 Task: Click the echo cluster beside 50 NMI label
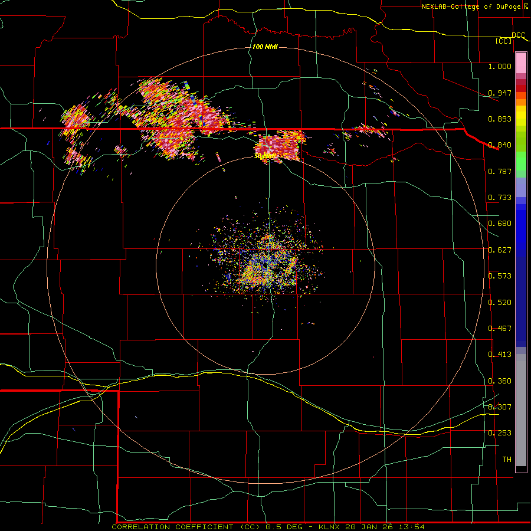coord(280,146)
